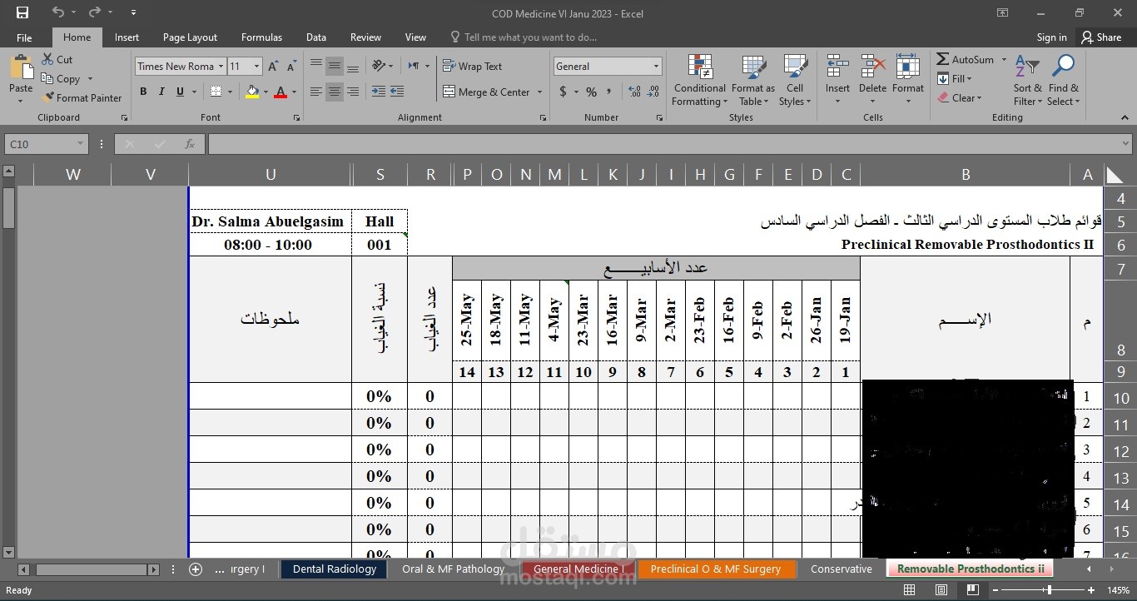Screen dimensions: 1137x601
Task: Apply the Percent Style format
Action: (x=591, y=92)
